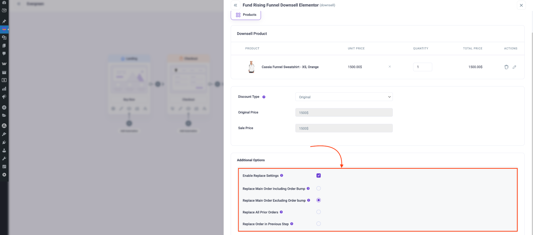Delete the Cassia Funnel Sweatshirt product
Viewport: 533px width, 235px height.
pyautogui.click(x=506, y=67)
